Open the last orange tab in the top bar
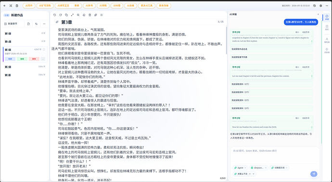Viewport: 332px width, 182px height. pyautogui.click(x=164, y=6)
